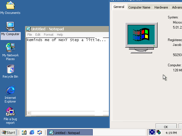
Task: Click the Windows logo monitor image
Action: tap(141, 38)
